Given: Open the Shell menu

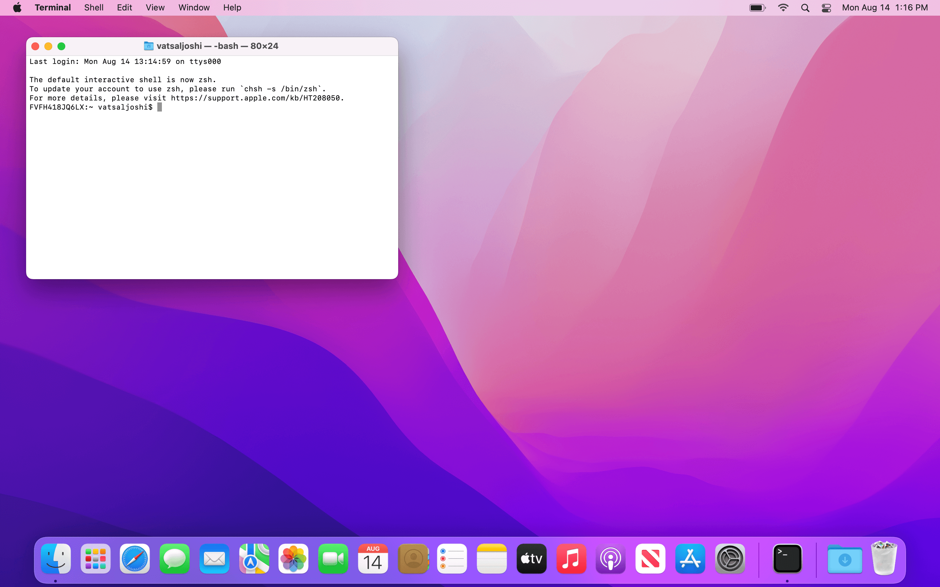Looking at the screenshot, I should (94, 8).
